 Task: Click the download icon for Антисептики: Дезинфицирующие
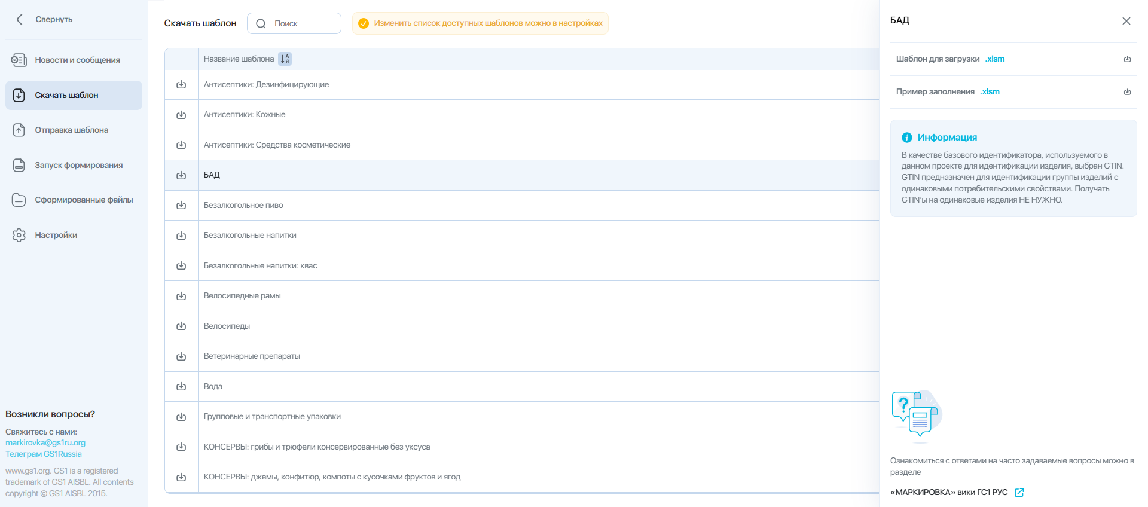click(181, 85)
